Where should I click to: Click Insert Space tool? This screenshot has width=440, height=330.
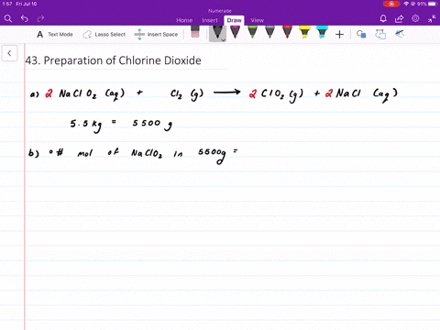156,35
